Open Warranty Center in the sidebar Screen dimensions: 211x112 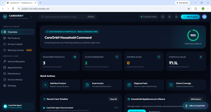click(x=18, y=50)
